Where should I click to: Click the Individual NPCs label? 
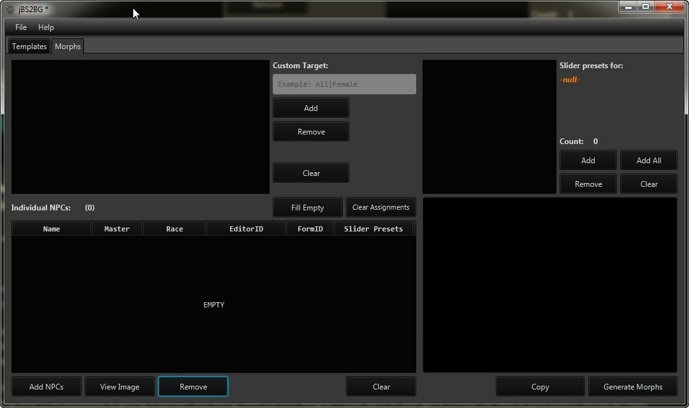[x=41, y=208]
